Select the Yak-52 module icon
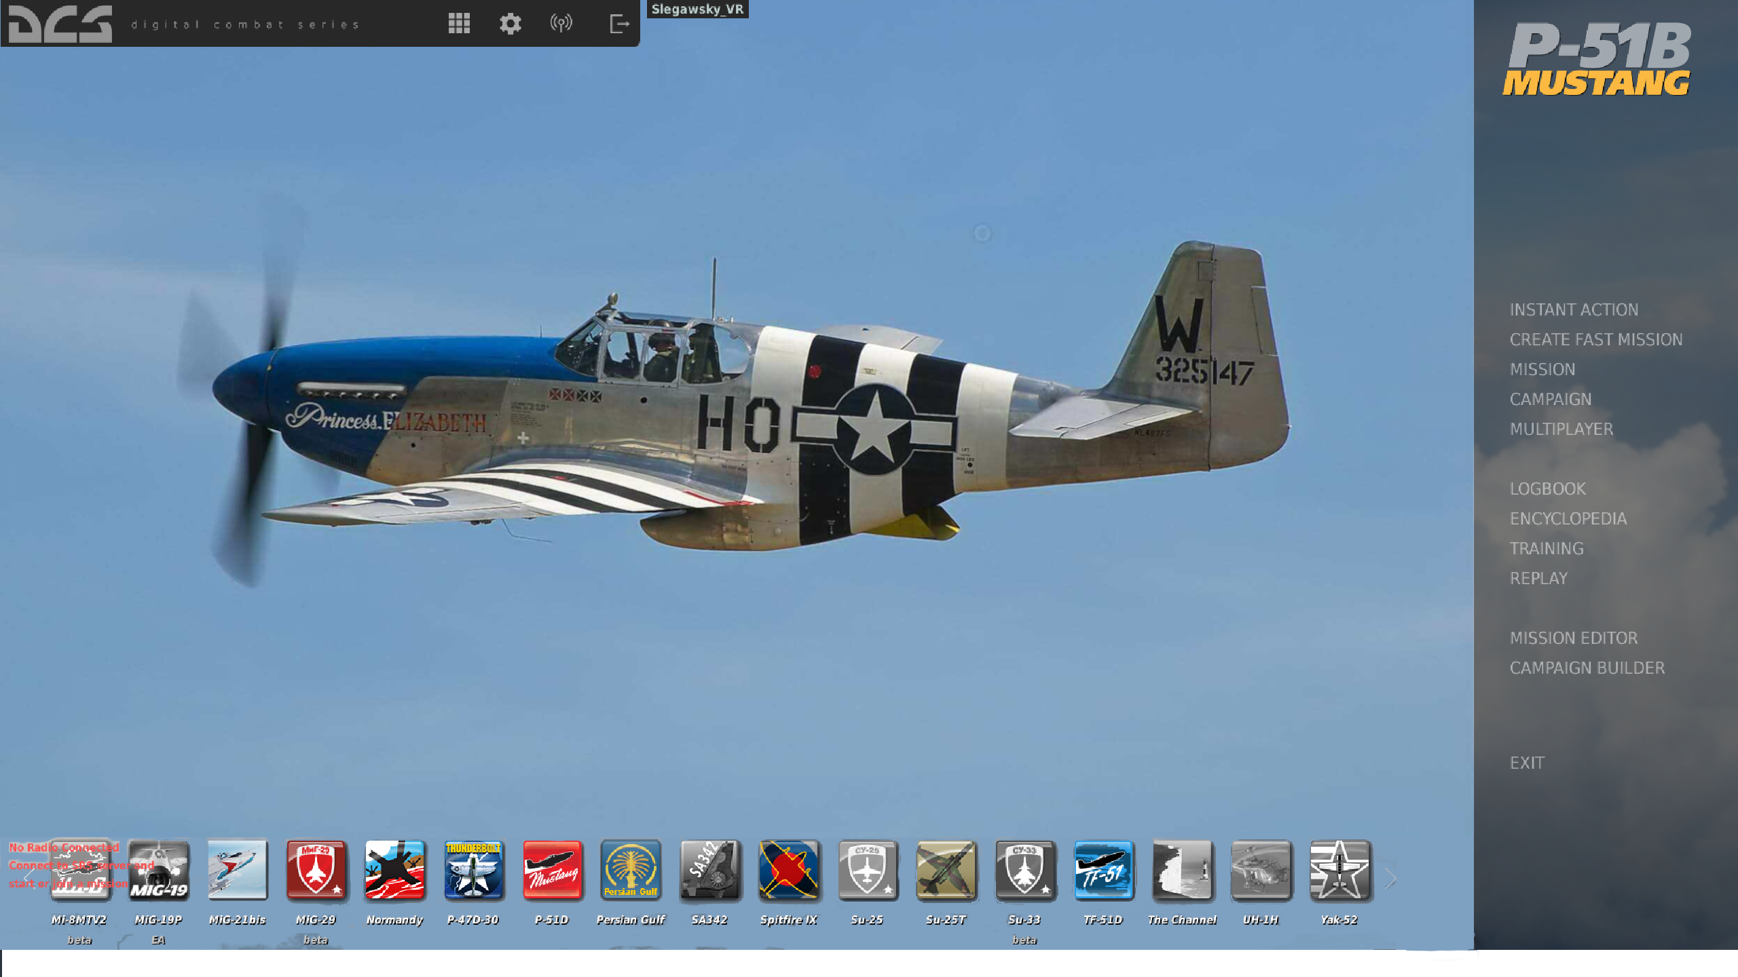The height and width of the screenshot is (977, 1738). tap(1339, 870)
